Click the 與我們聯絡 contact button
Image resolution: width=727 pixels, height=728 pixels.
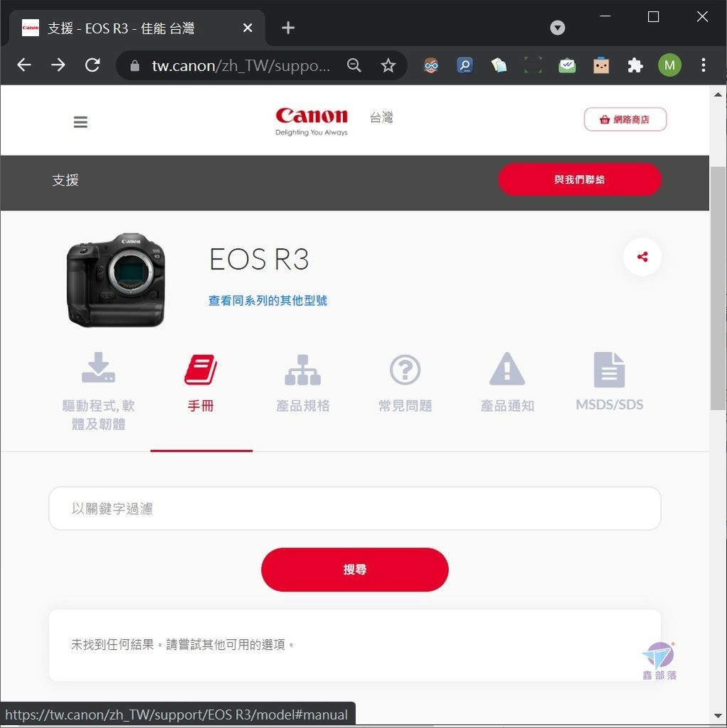pos(580,179)
